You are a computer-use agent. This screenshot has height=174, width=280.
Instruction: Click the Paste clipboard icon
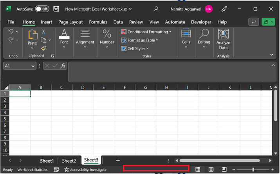click(x=33, y=34)
